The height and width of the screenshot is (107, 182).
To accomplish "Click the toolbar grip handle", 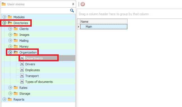I will tap(79, 4).
